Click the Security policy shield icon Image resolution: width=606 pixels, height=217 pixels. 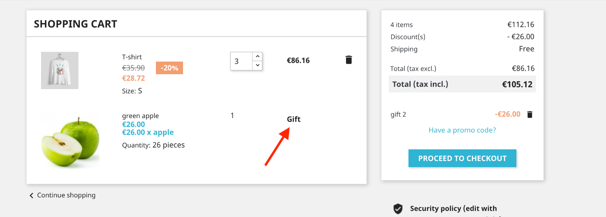pyautogui.click(x=398, y=208)
